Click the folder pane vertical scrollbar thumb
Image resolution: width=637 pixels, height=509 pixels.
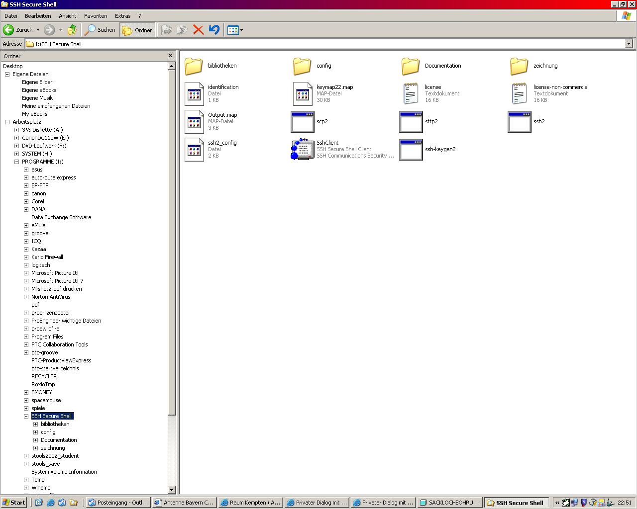pyautogui.click(x=171, y=243)
